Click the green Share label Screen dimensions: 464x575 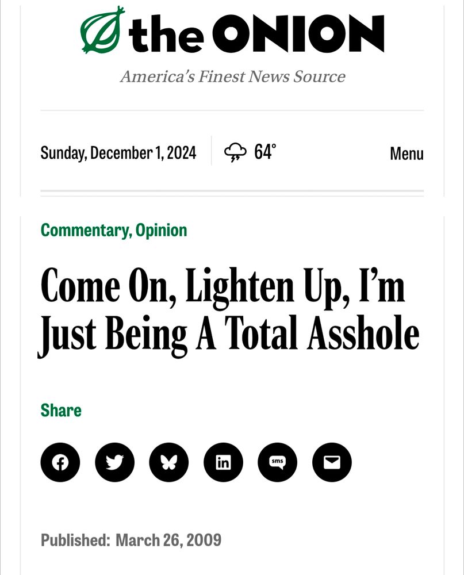[61, 411]
